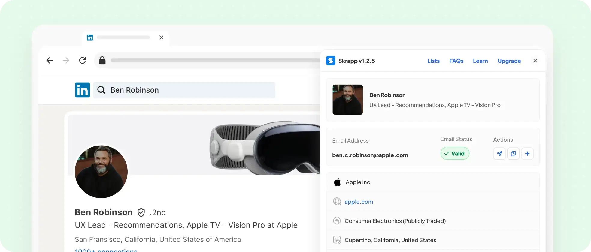
Task: Select the LinkedIn tab favicon
Action: pos(90,37)
